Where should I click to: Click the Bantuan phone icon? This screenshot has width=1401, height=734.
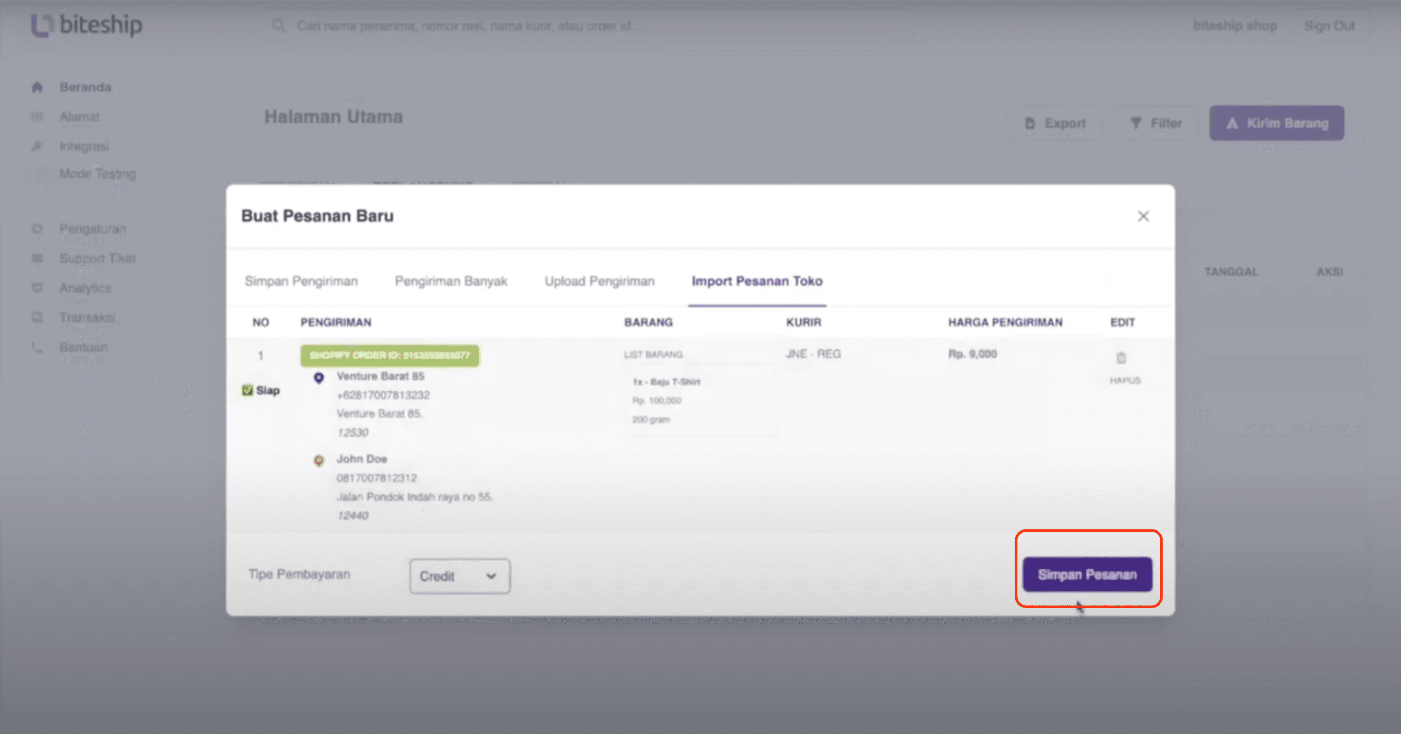tap(37, 347)
